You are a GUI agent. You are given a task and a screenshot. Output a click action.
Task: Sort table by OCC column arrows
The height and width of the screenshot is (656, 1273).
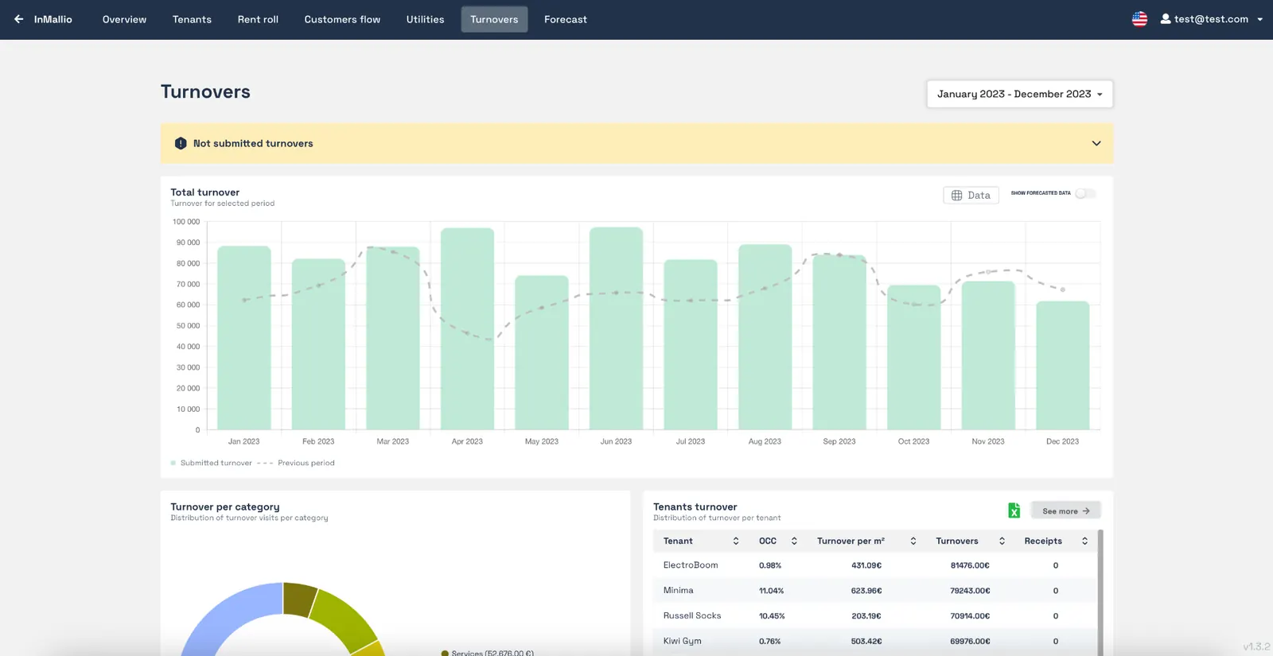click(x=794, y=541)
